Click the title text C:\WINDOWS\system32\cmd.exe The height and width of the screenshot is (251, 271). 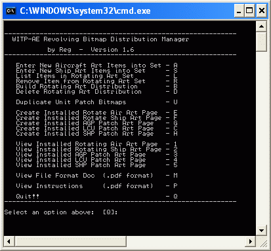[85, 10]
